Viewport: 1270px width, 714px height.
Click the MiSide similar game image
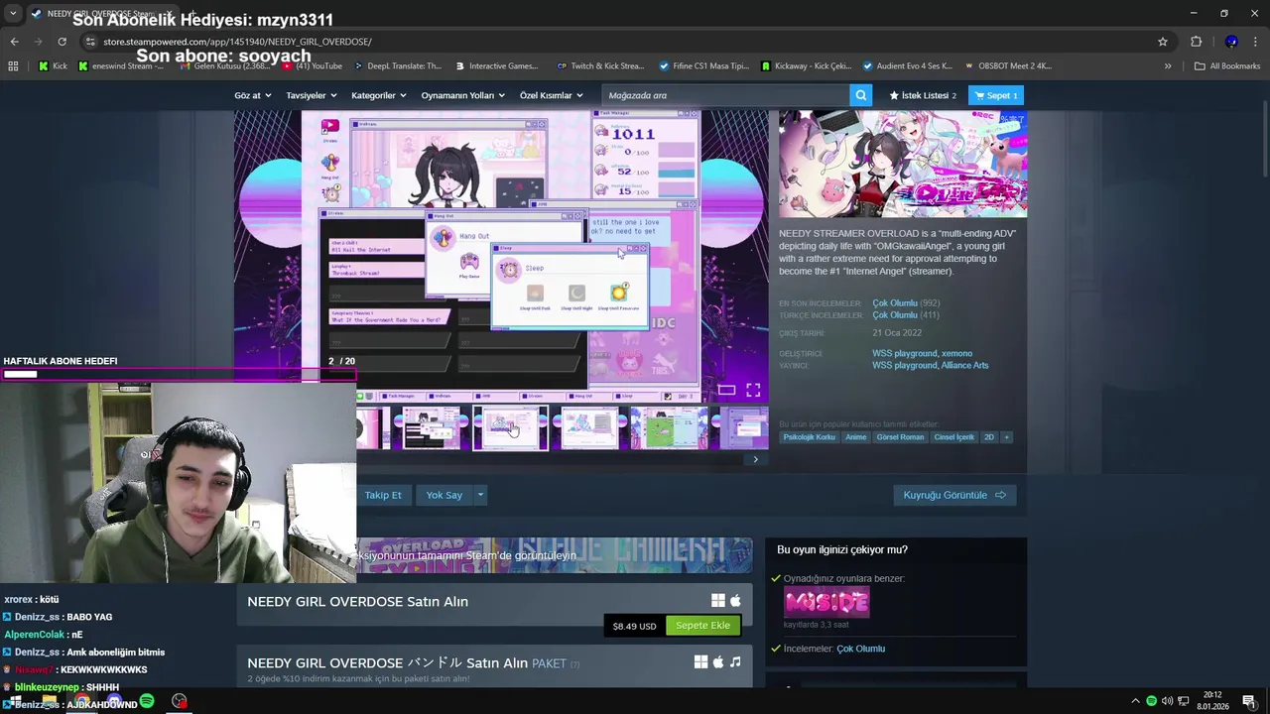[826, 602]
